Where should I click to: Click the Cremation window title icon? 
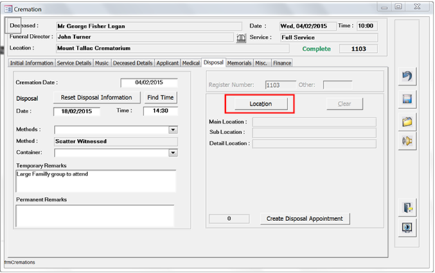[x=8, y=9]
